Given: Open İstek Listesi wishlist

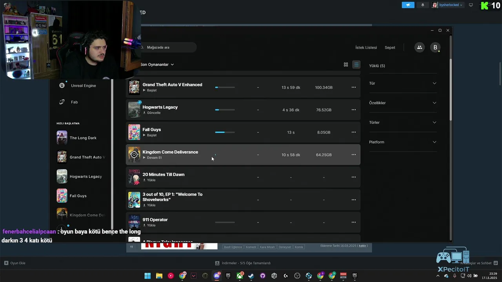Looking at the screenshot, I should (x=366, y=47).
